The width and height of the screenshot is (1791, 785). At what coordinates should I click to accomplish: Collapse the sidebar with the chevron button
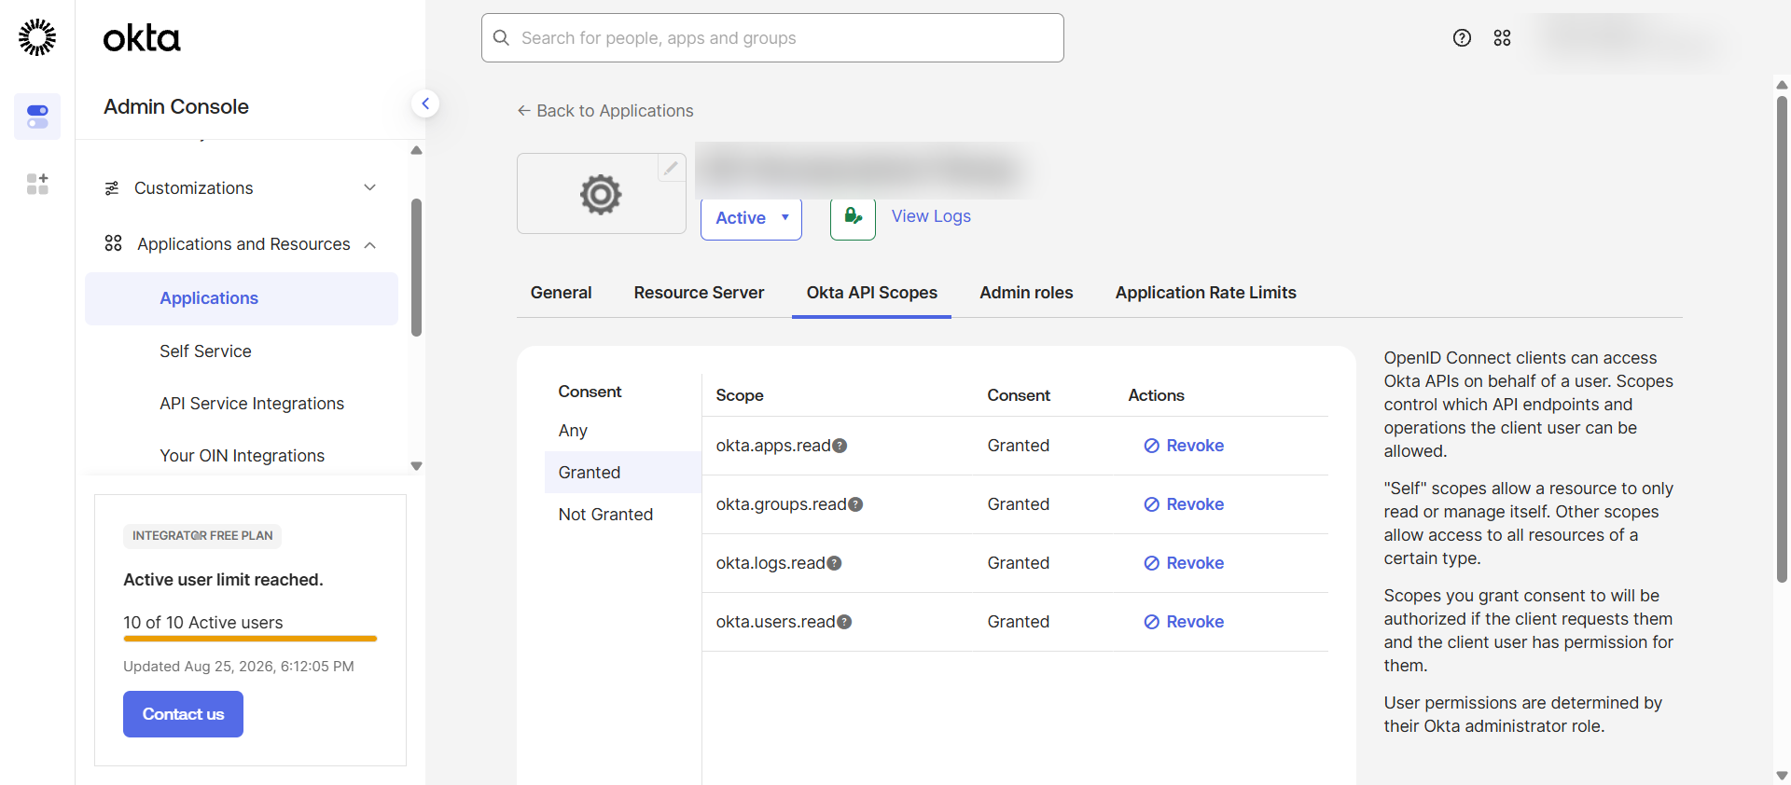pos(425,103)
